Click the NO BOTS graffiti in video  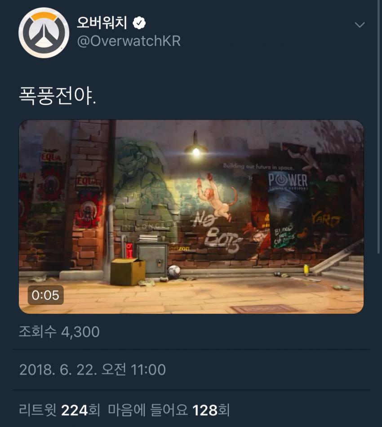pyautogui.click(x=216, y=232)
